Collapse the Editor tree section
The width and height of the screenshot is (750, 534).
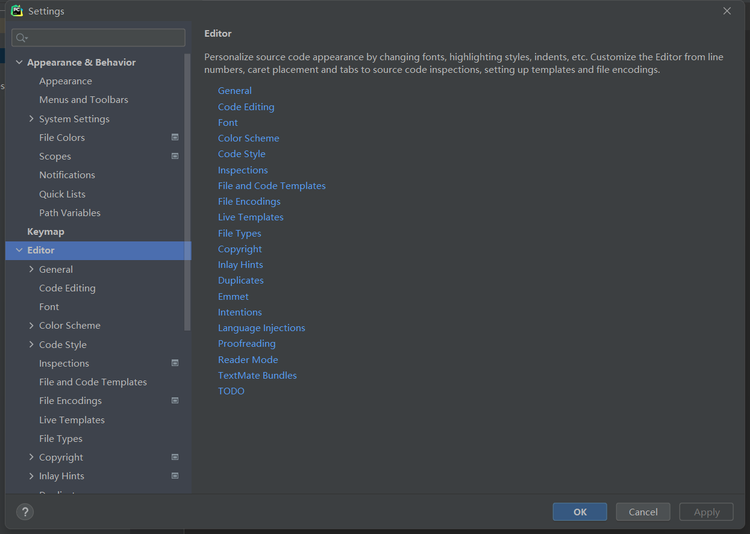19,250
